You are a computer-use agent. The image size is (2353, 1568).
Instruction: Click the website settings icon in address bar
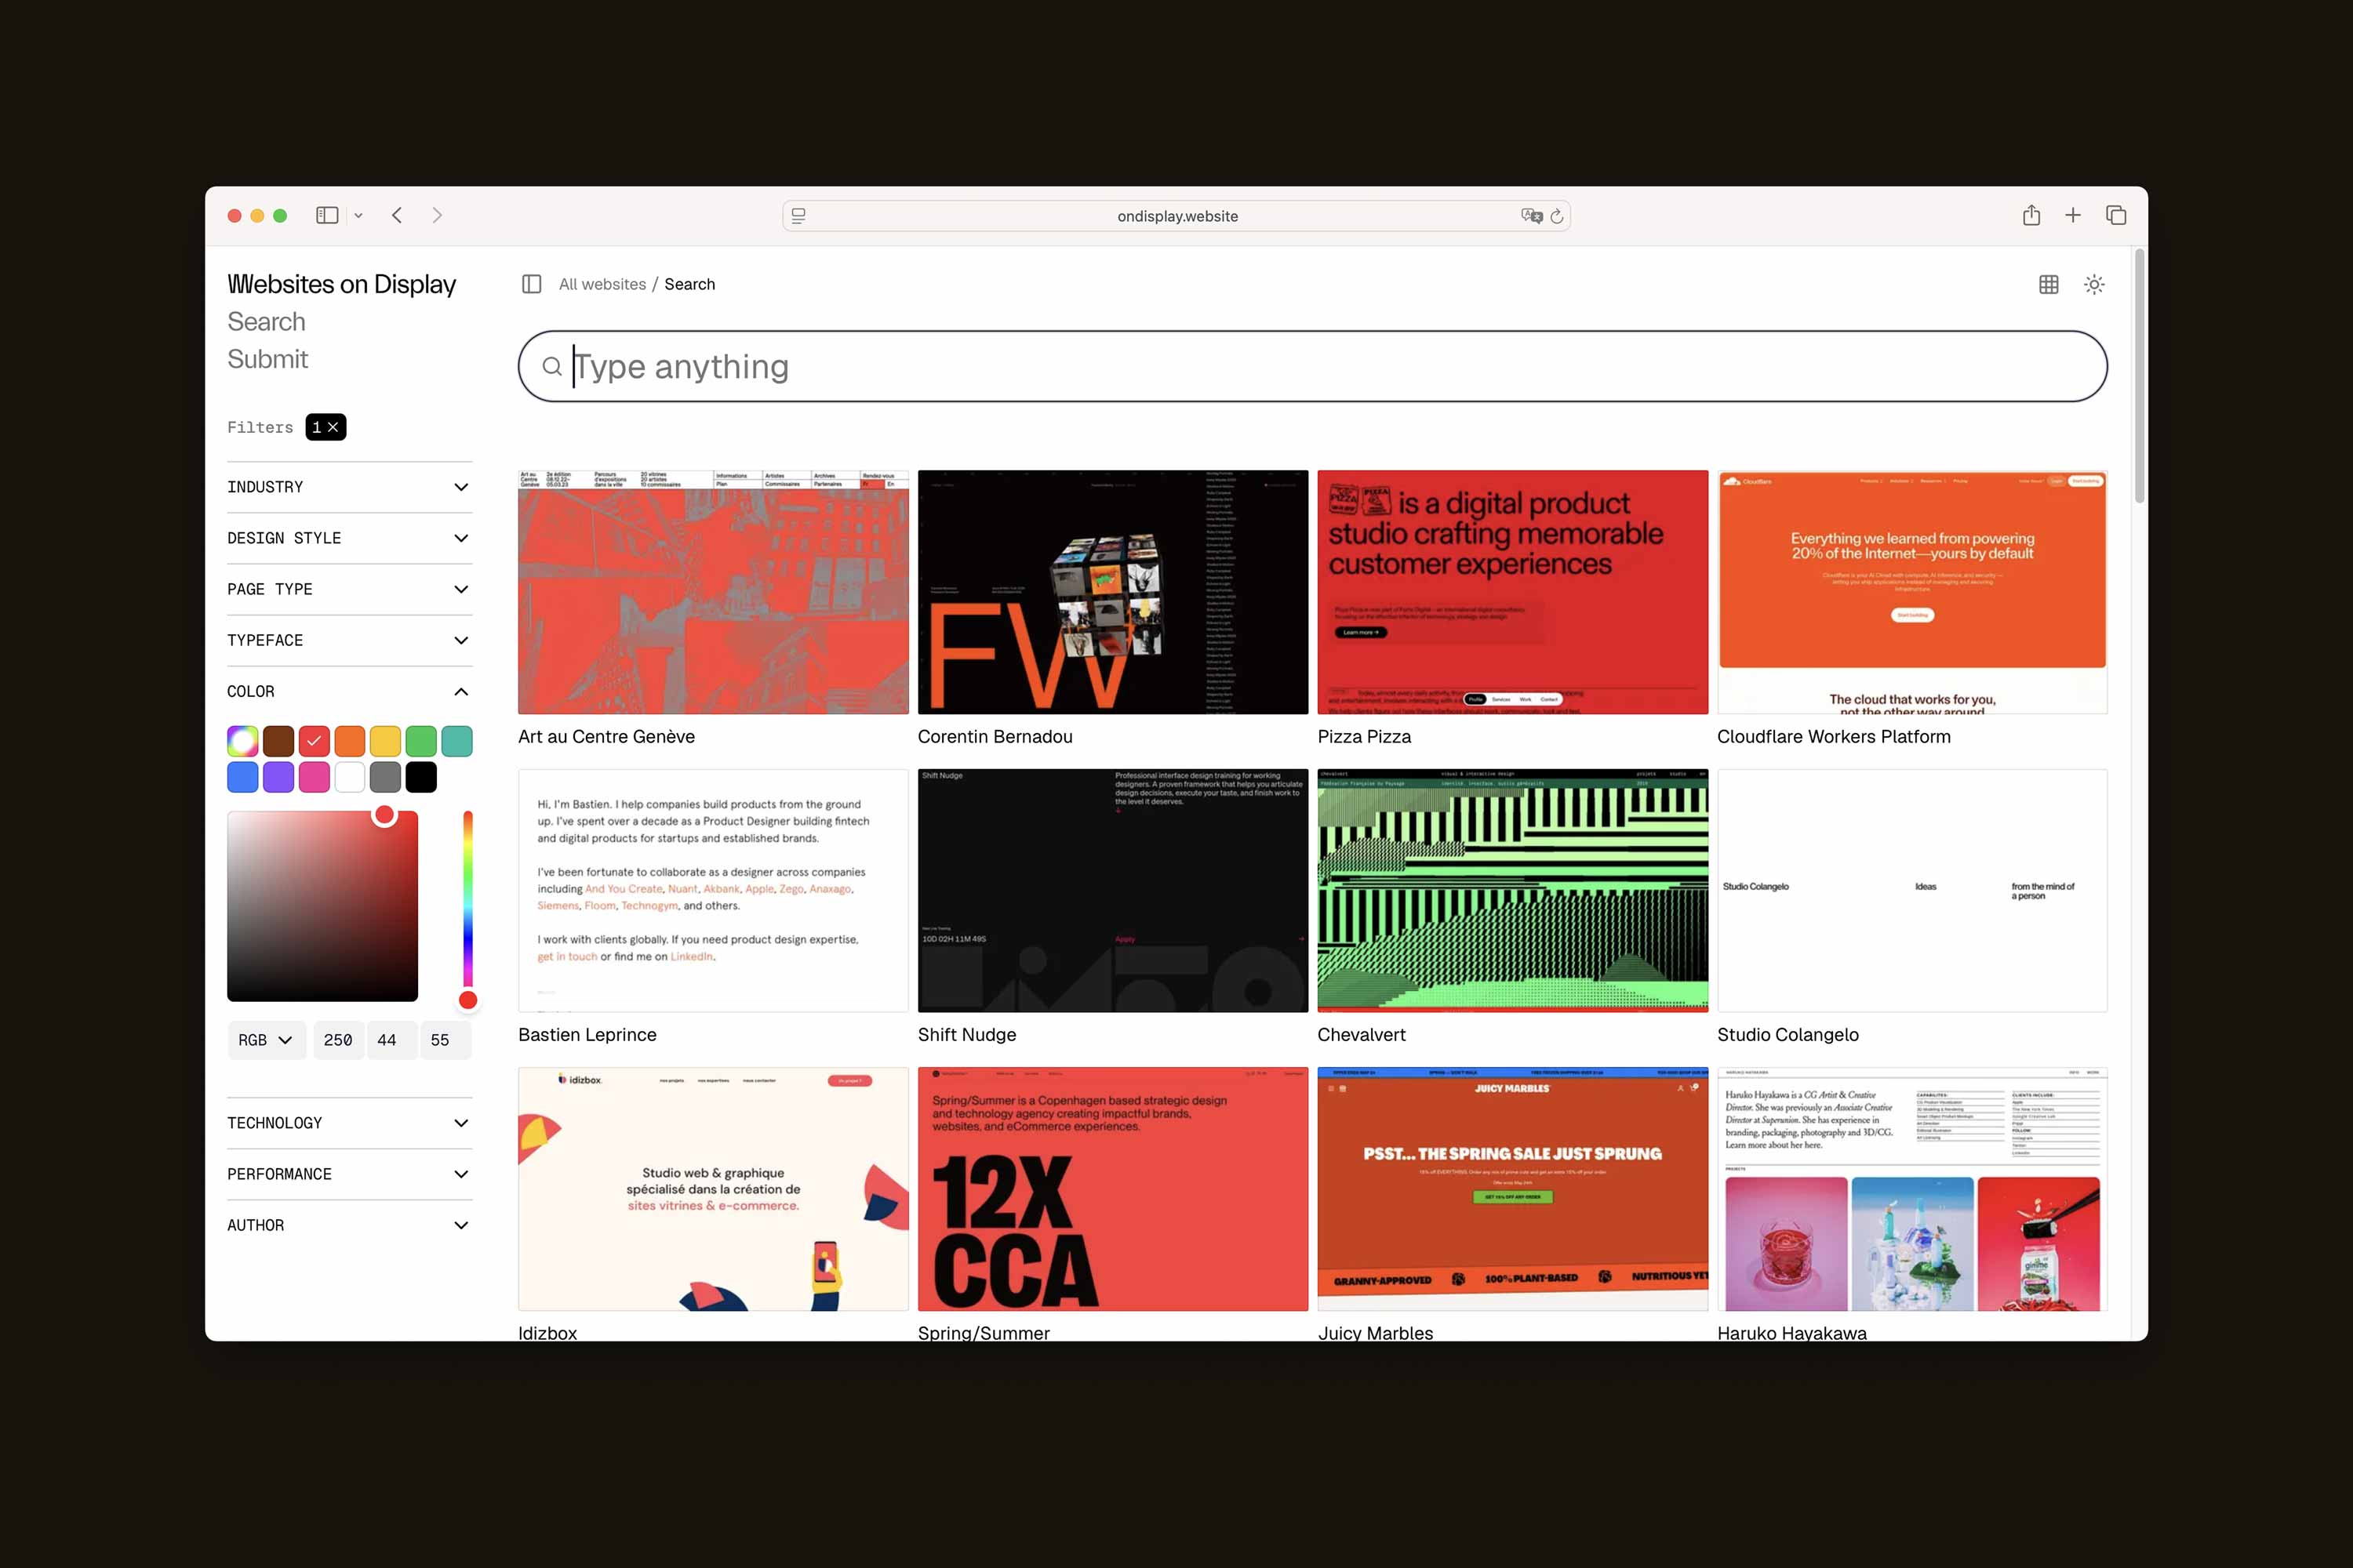(798, 215)
